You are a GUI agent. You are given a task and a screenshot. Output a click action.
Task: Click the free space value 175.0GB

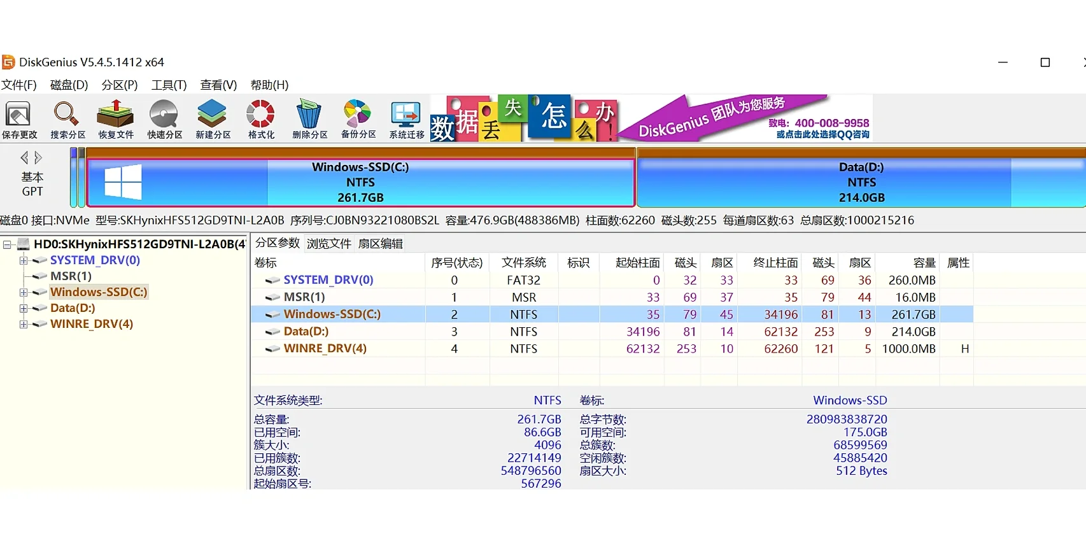865,432
